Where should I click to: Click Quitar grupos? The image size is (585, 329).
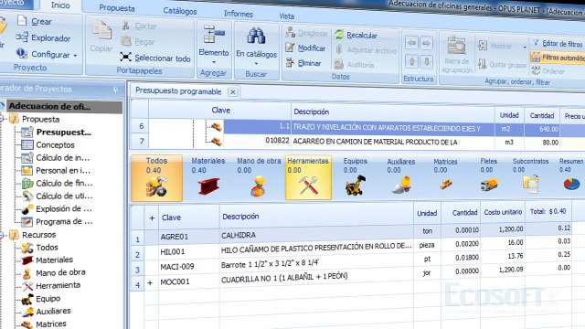(x=502, y=65)
